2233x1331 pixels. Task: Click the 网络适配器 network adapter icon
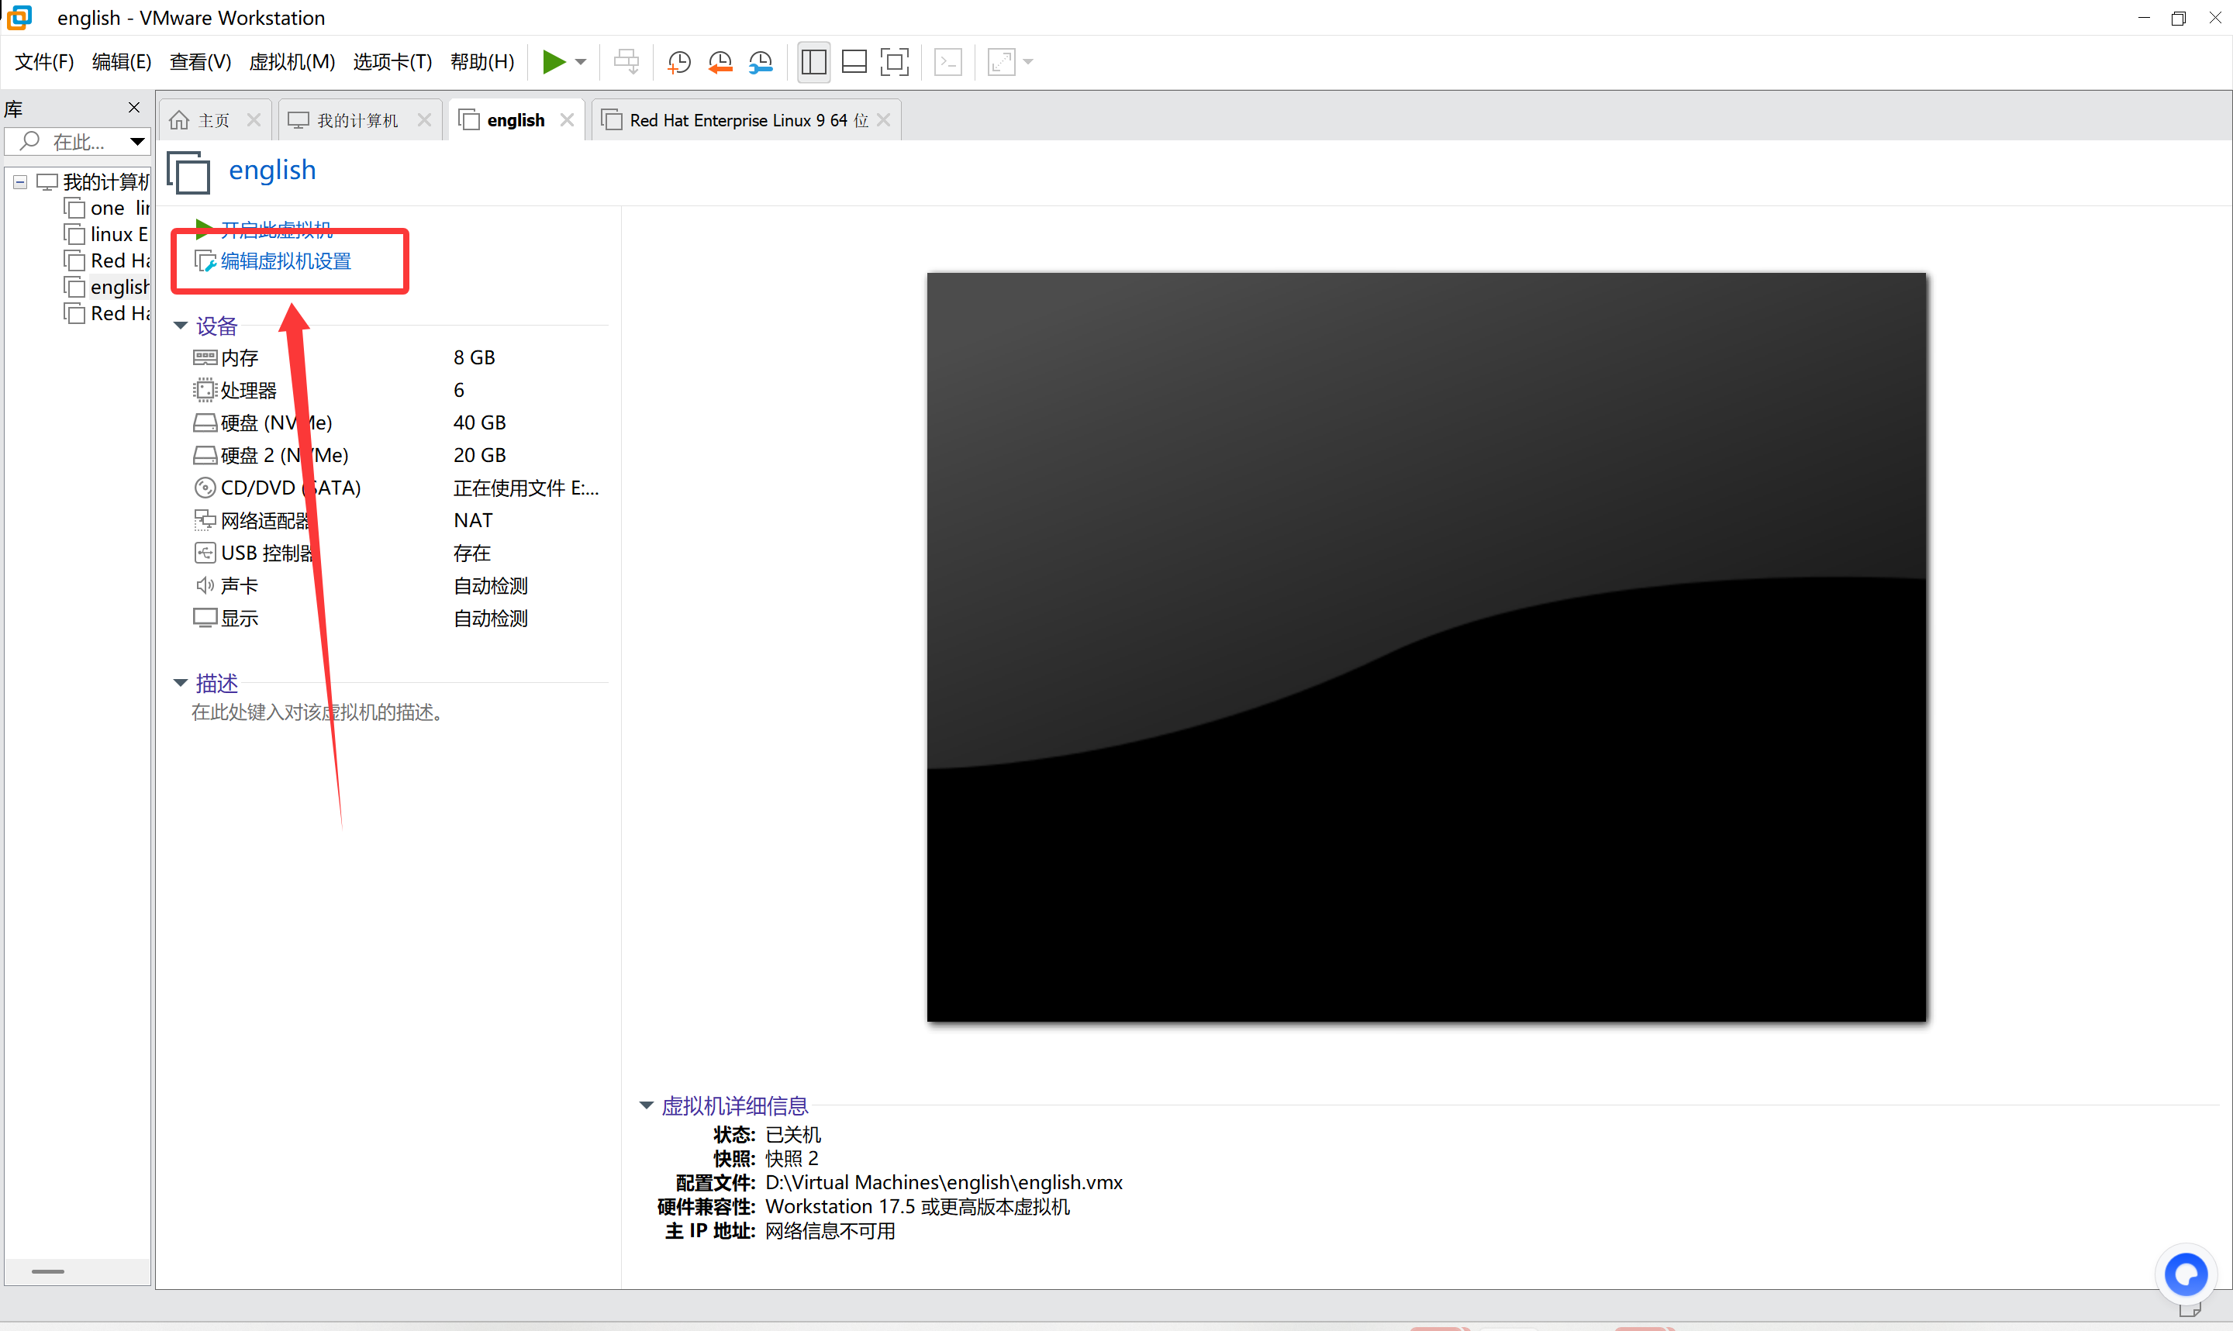205,520
